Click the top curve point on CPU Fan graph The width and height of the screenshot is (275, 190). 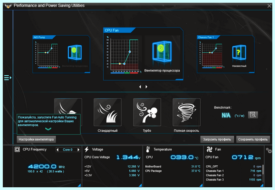130,52
